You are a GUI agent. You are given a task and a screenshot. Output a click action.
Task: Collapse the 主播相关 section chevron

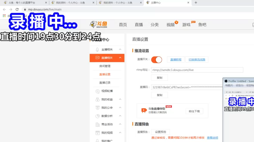120,50
